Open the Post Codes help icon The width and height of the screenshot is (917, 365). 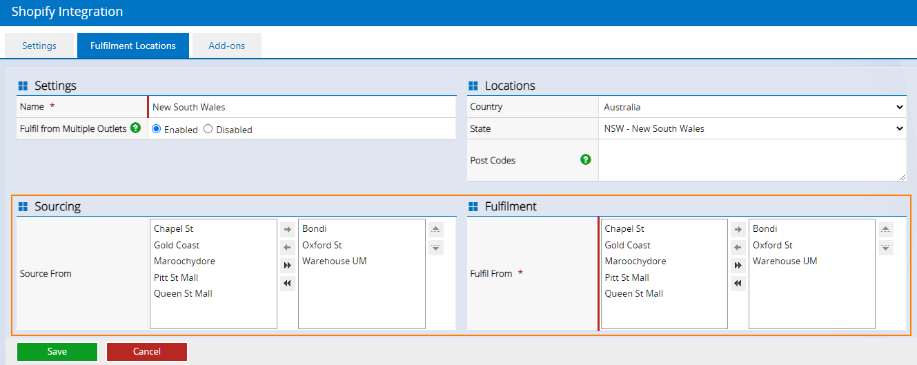click(x=586, y=159)
